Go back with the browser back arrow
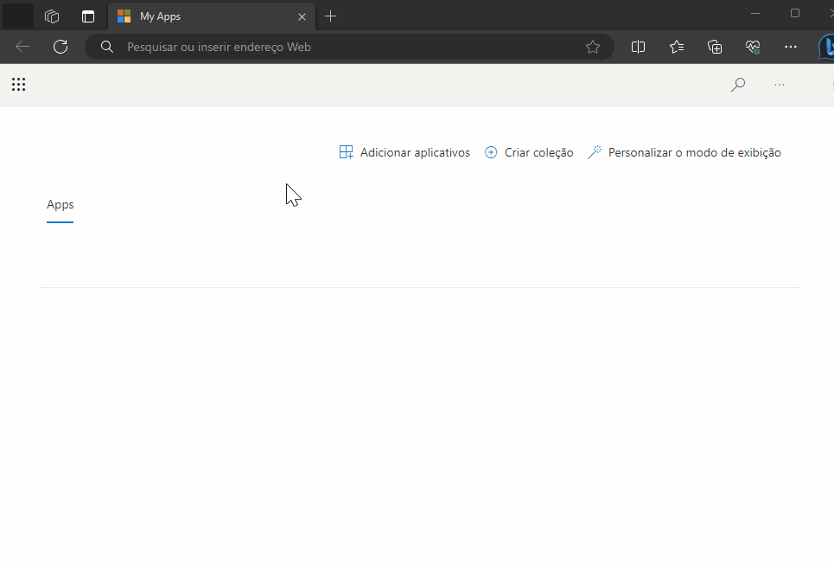Viewport: 834px width, 564px height. click(22, 47)
